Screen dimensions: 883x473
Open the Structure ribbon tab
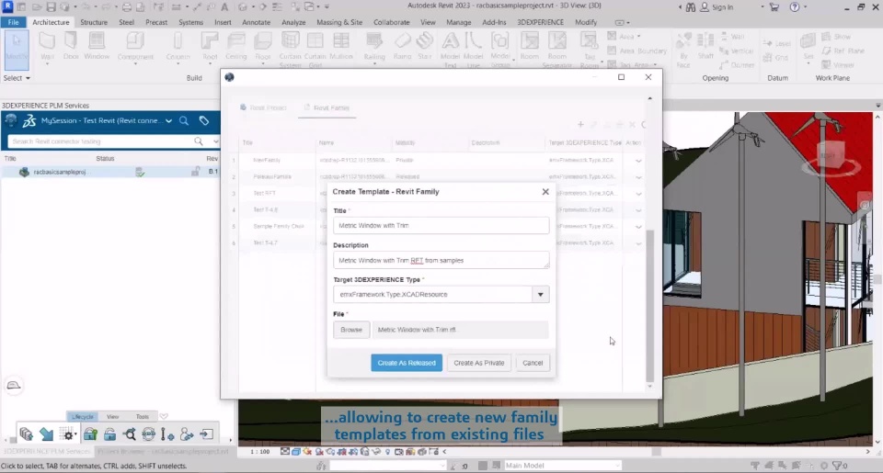(94, 22)
